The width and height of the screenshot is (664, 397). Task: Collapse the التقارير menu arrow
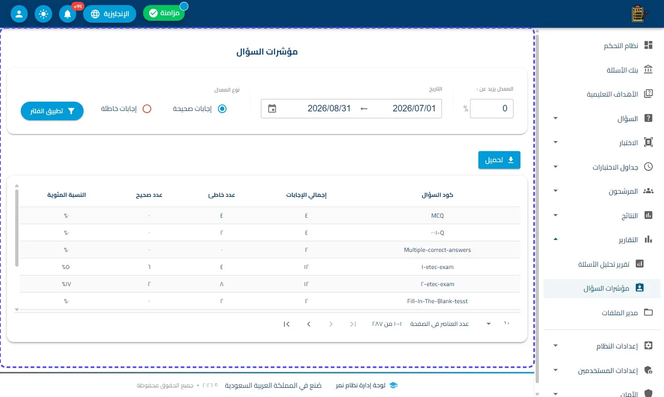555,239
